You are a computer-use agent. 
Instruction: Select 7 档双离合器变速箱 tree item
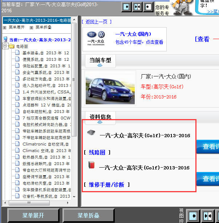coord(46,118)
